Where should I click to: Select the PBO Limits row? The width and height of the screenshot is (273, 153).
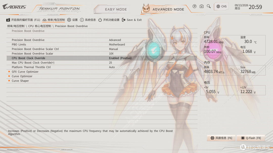102,45
